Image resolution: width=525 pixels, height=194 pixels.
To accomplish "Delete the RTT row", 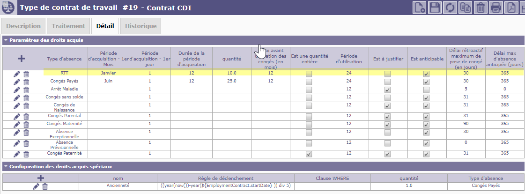I will [26, 74].
